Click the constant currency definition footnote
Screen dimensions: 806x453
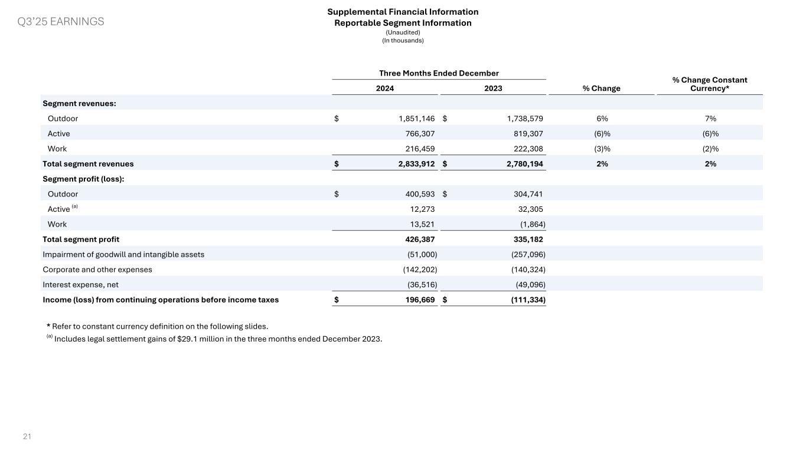coord(157,326)
